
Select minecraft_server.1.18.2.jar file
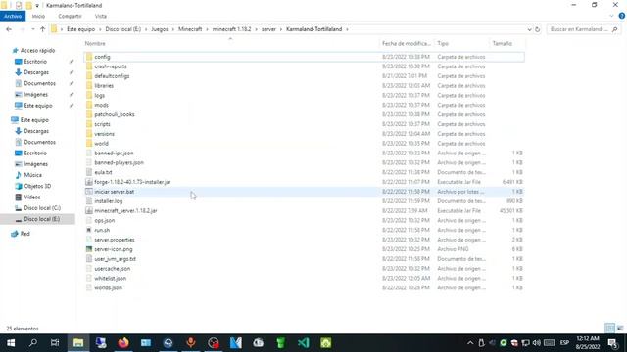click(x=125, y=211)
